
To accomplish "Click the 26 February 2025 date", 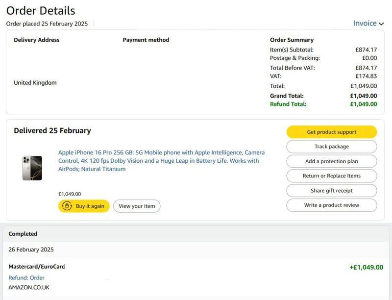I will [x=31, y=250].
